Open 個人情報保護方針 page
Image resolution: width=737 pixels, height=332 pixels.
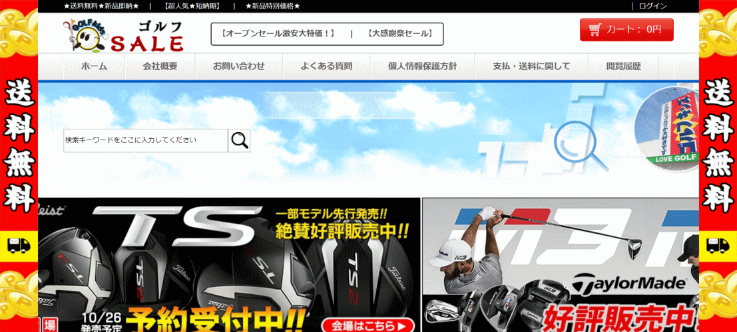tap(422, 66)
